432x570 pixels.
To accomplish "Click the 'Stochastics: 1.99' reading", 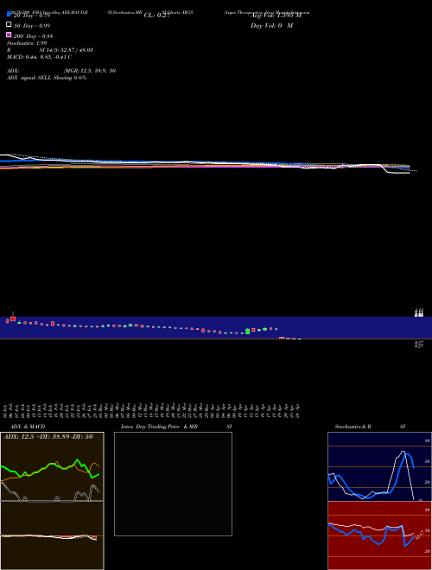I will (x=27, y=43).
